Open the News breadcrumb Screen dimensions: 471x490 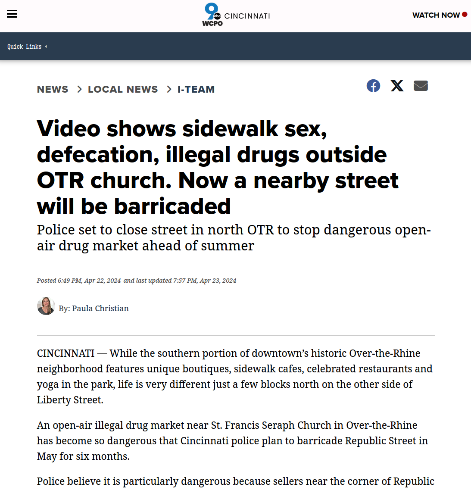(53, 89)
